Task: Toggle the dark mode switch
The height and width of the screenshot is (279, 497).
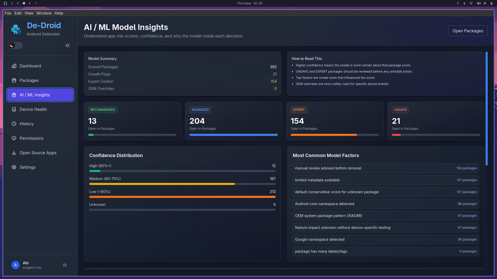Action: pyautogui.click(x=15, y=45)
